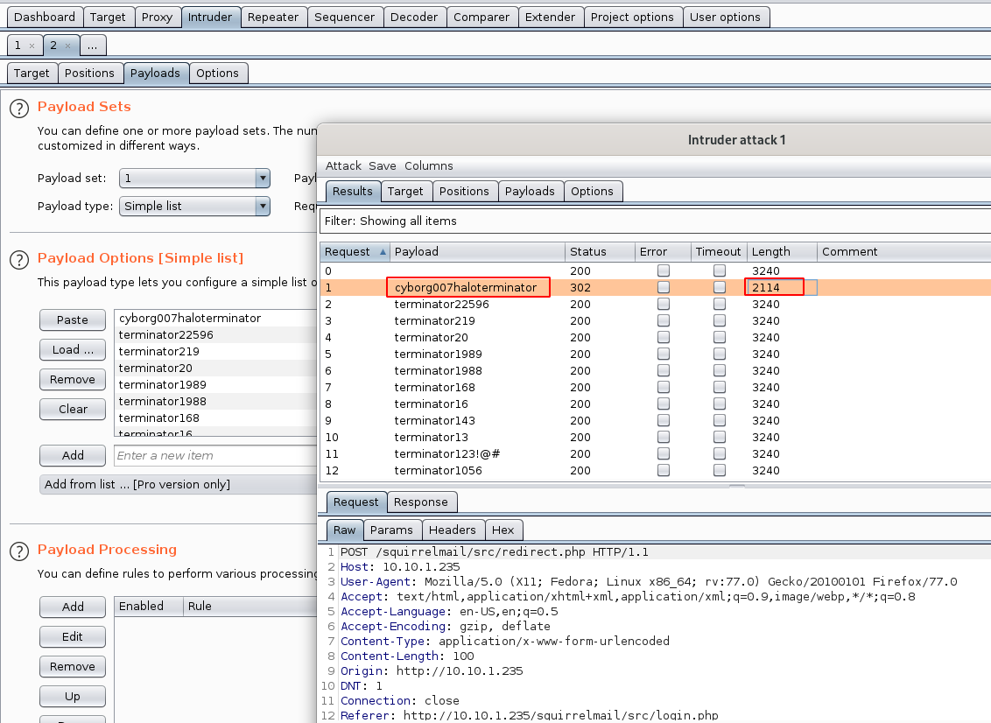Open the Payload set dropdown
The image size is (991, 723).
point(260,178)
